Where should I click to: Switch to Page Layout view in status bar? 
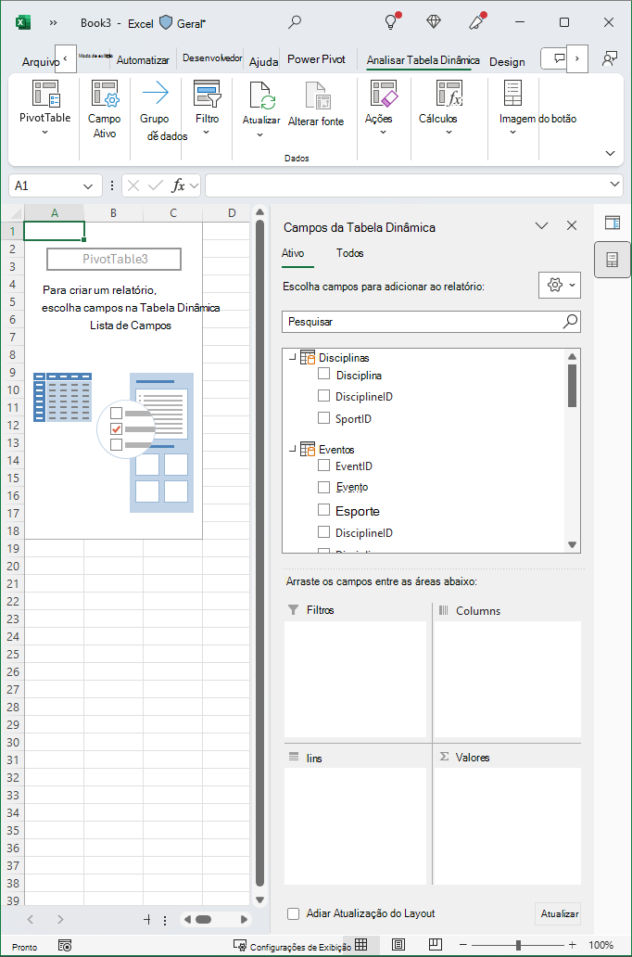[398, 945]
